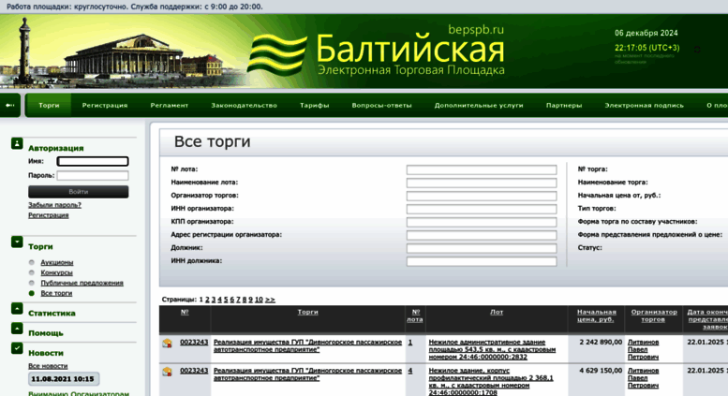Sort by Начальная цена, руб. header
Image resolution: width=728 pixels, height=396 pixels.
tap(597, 315)
